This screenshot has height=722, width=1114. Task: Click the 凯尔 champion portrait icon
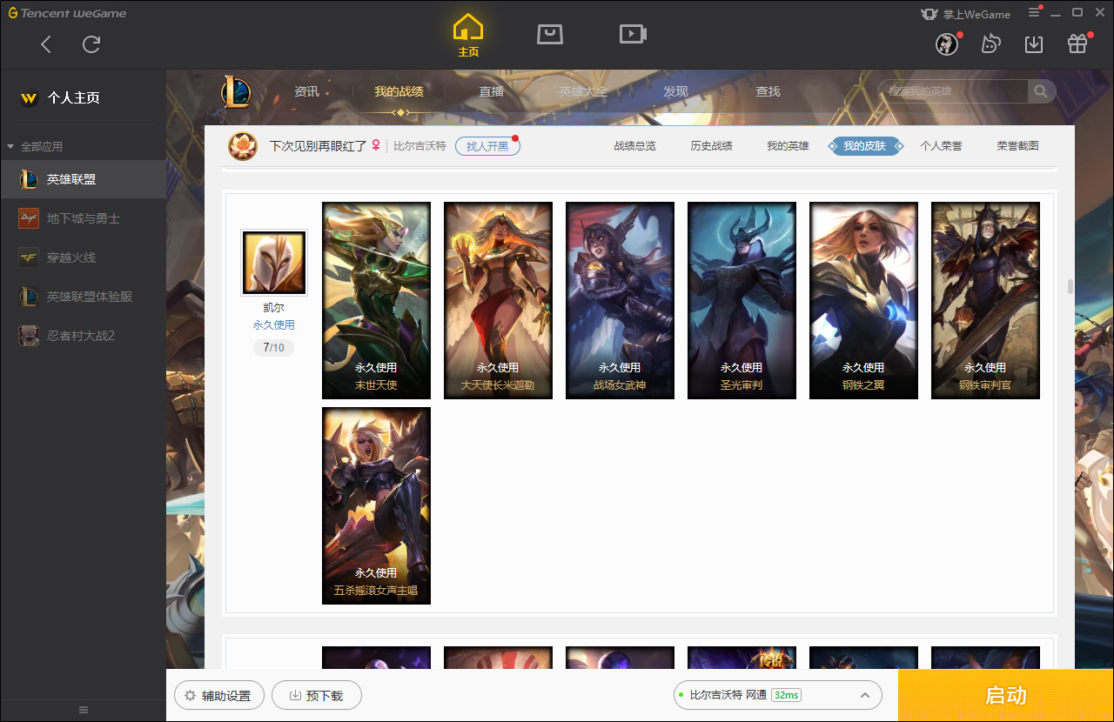274,263
